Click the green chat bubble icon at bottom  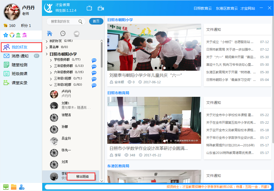tap(6, 187)
